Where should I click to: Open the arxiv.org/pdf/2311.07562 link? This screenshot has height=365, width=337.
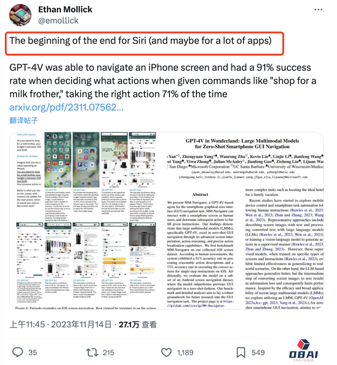tap(66, 107)
